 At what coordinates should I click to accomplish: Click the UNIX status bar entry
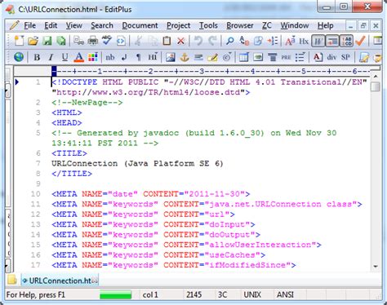[x=252, y=294]
